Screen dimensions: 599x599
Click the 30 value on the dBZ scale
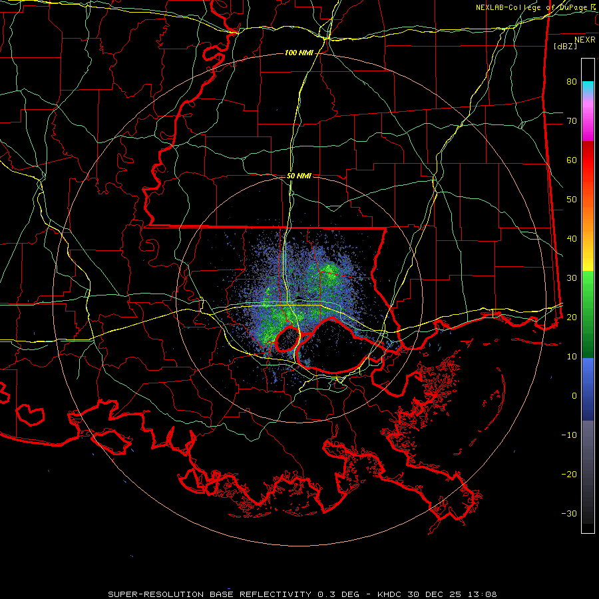(572, 278)
